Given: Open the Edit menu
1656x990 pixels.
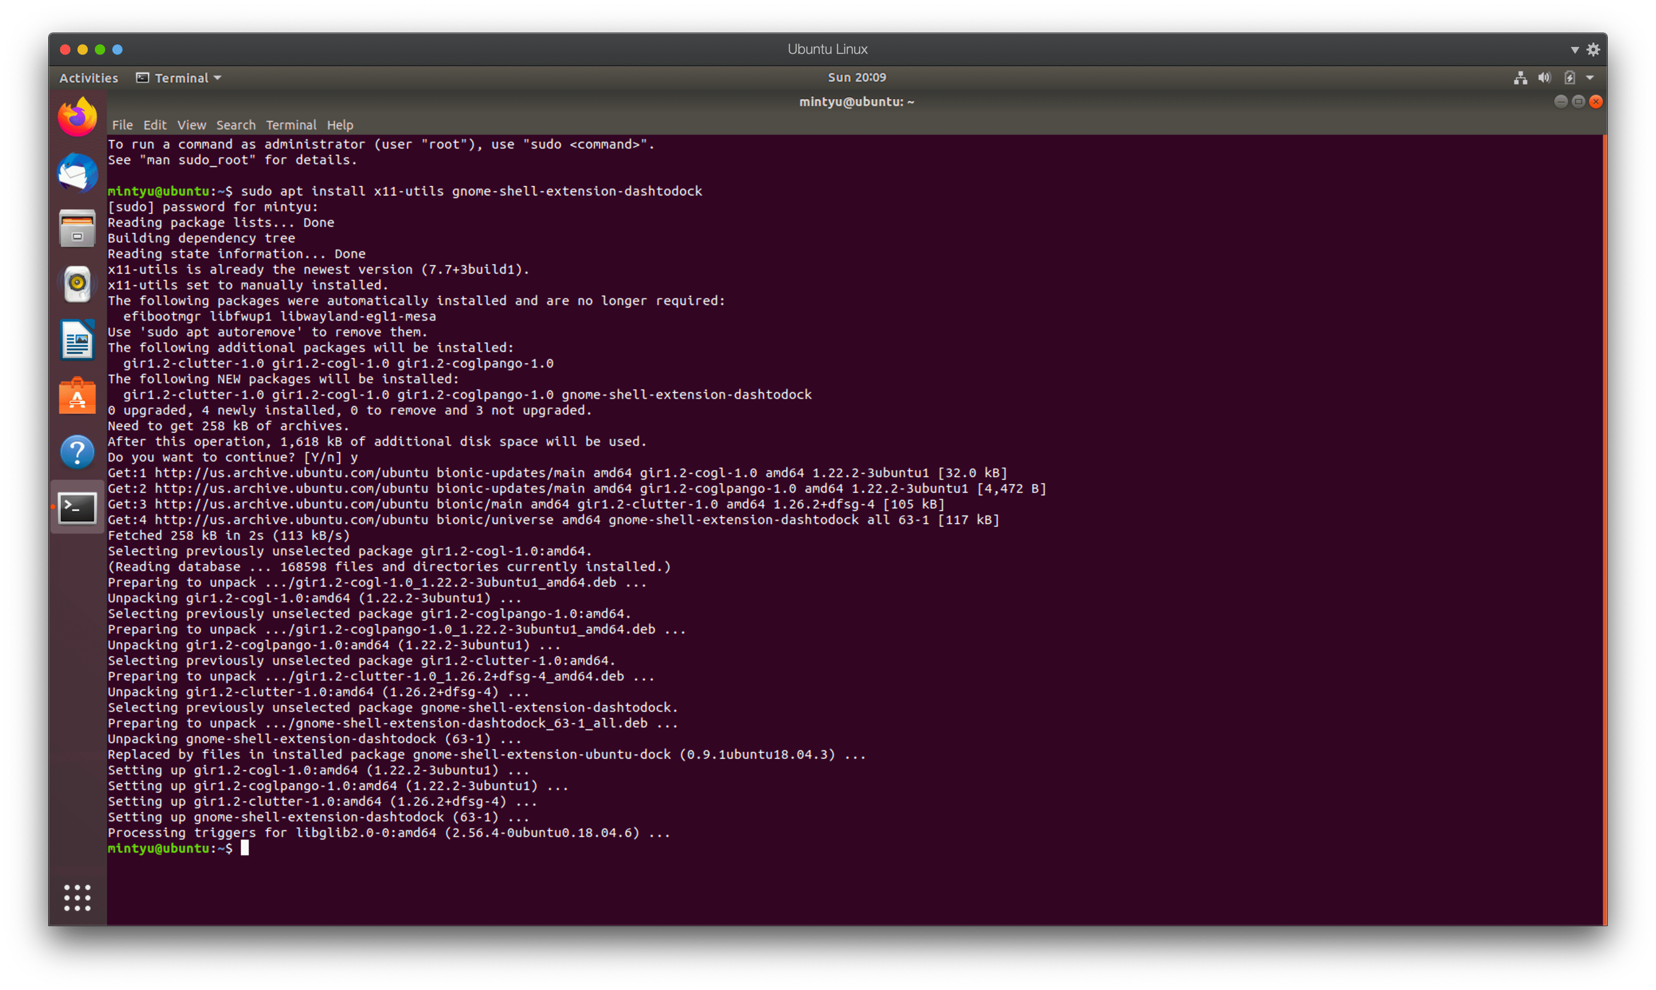Looking at the screenshot, I should click(154, 125).
